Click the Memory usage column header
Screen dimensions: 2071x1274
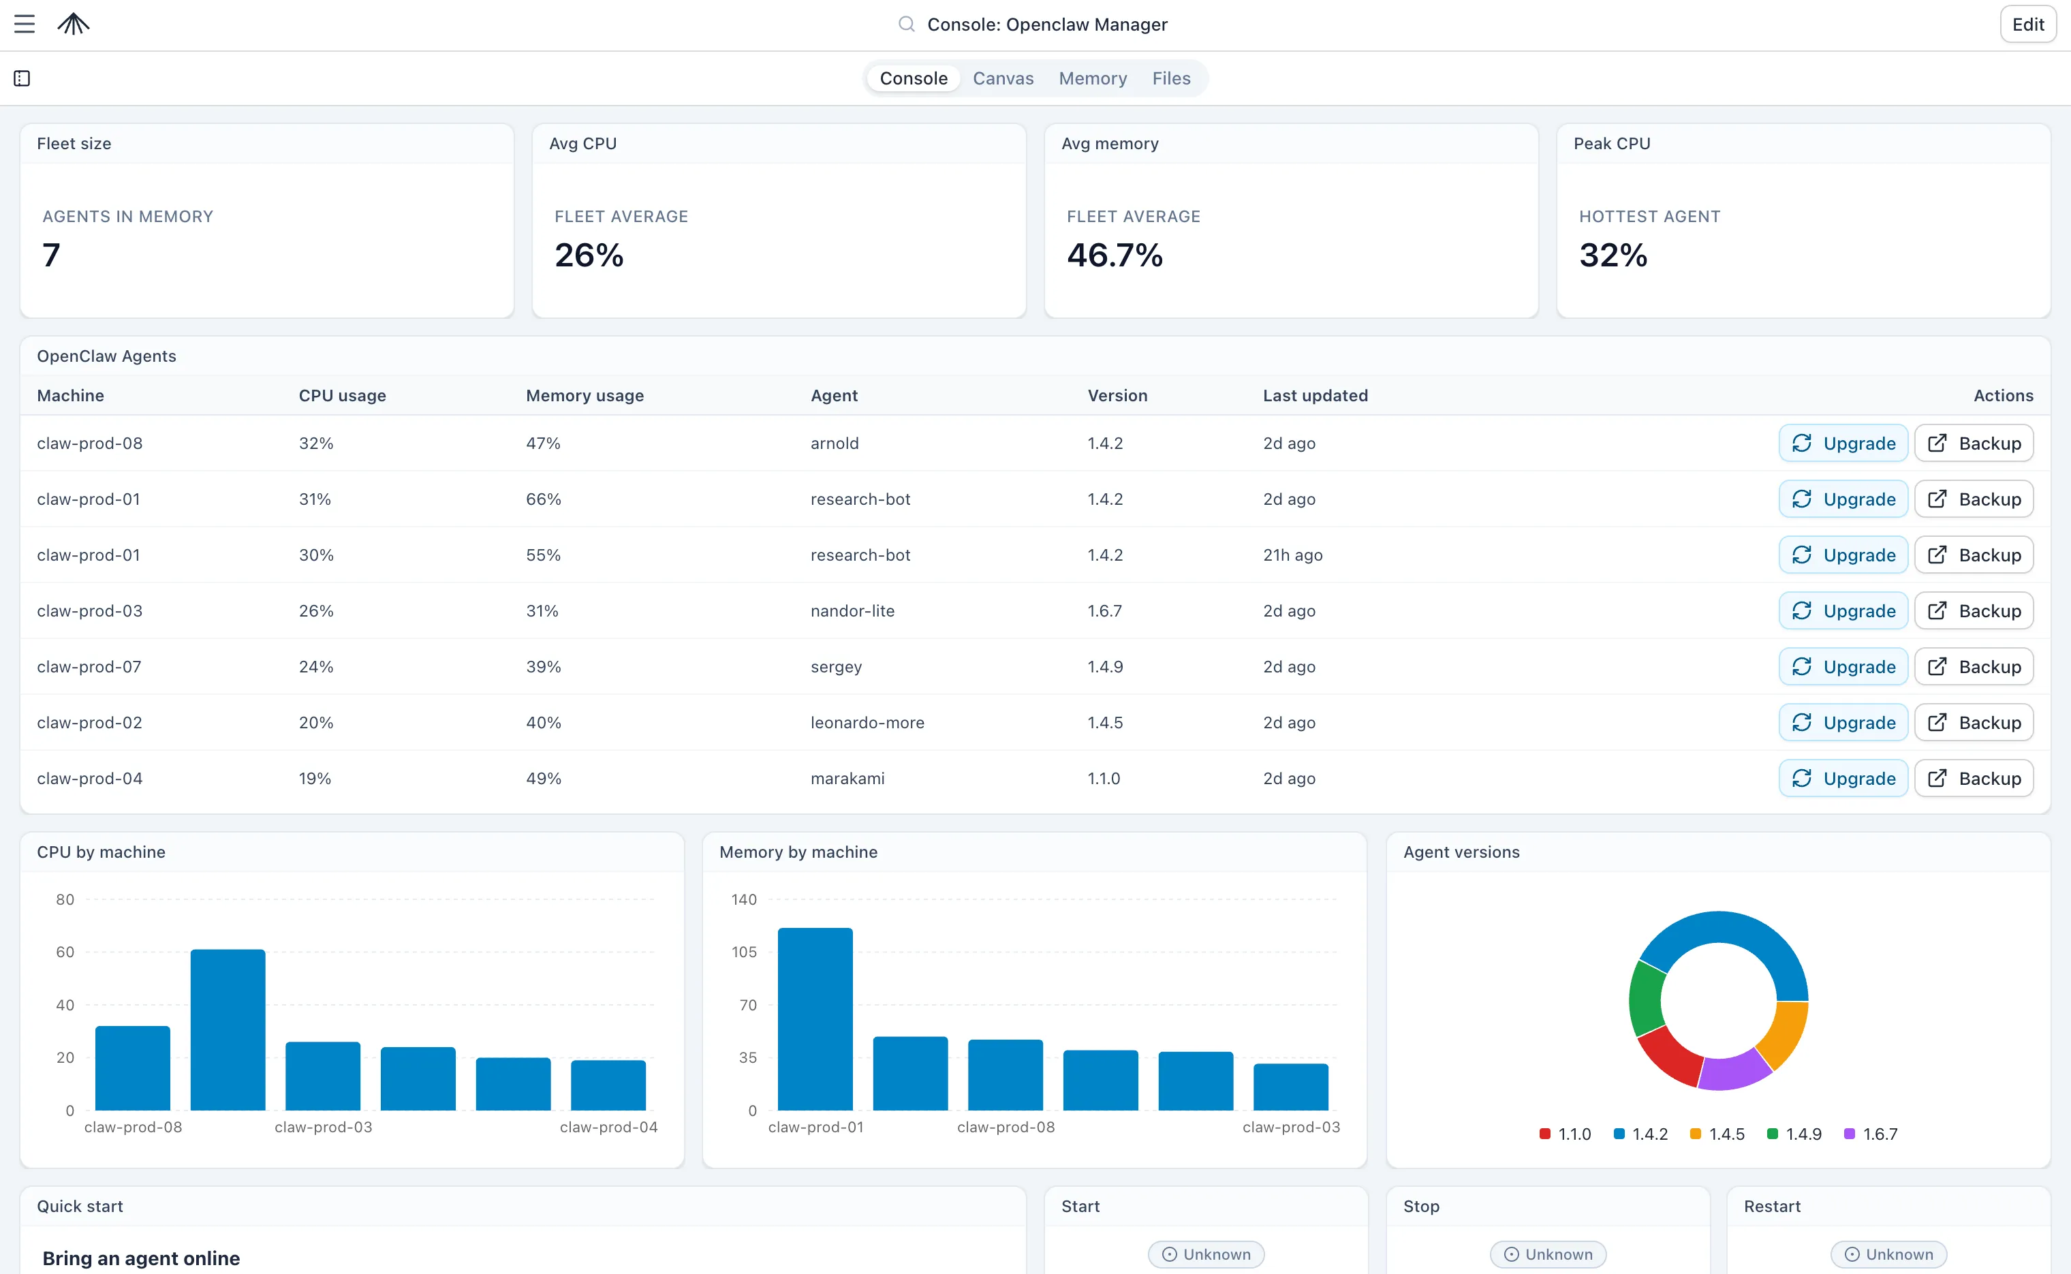click(x=585, y=395)
